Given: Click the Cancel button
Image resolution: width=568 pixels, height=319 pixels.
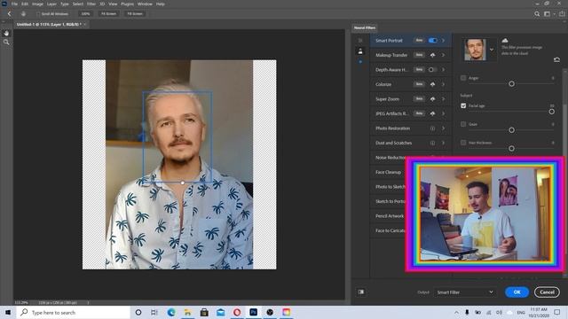Looking at the screenshot, I should [547, 292].
